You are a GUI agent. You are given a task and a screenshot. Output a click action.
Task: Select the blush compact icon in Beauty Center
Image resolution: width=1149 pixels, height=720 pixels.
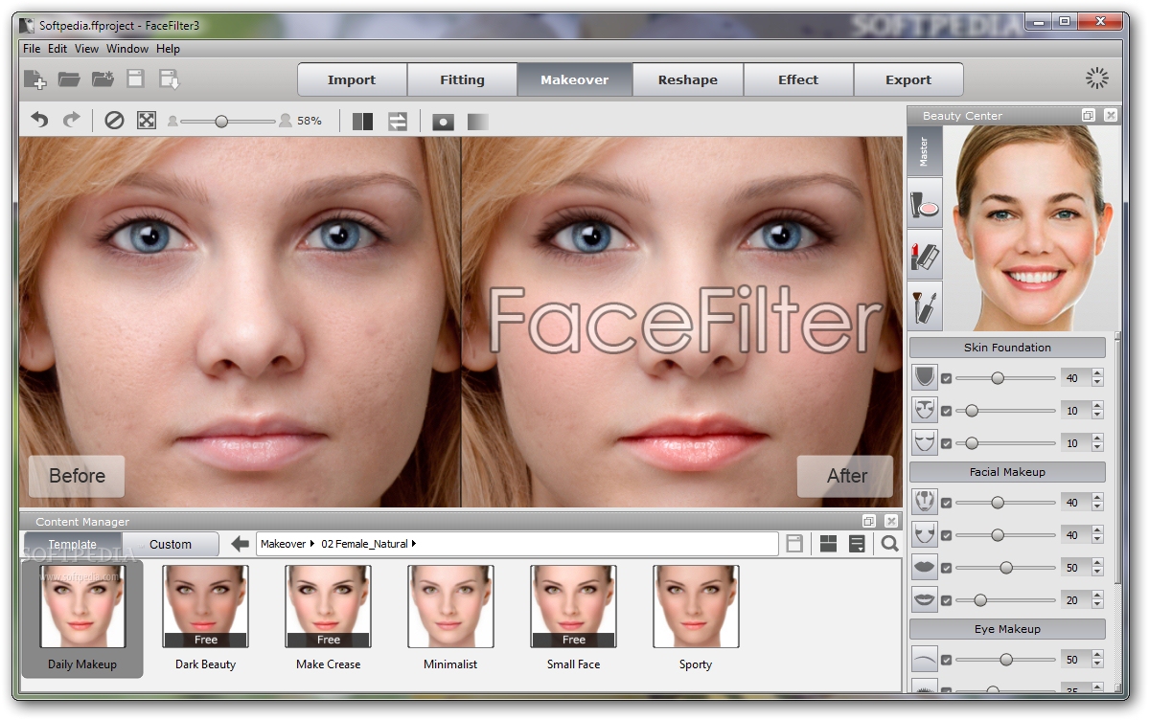coord(925,204)
